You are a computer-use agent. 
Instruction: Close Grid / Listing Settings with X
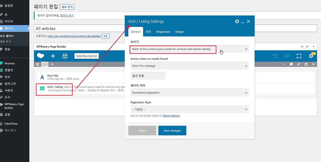point(248,21)
